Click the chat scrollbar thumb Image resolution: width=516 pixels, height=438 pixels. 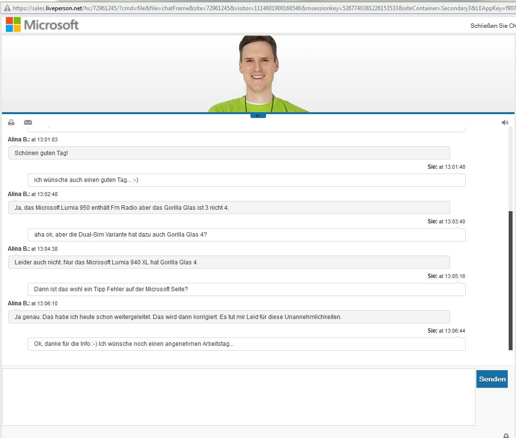[x=511, y=280]
